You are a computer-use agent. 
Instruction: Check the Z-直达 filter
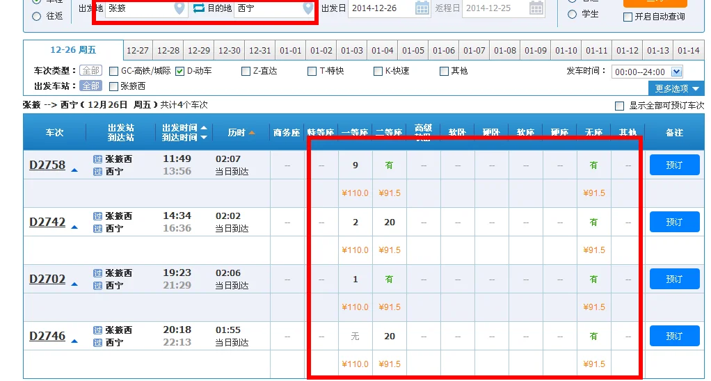pyautogui.click(x=246, y=71)
